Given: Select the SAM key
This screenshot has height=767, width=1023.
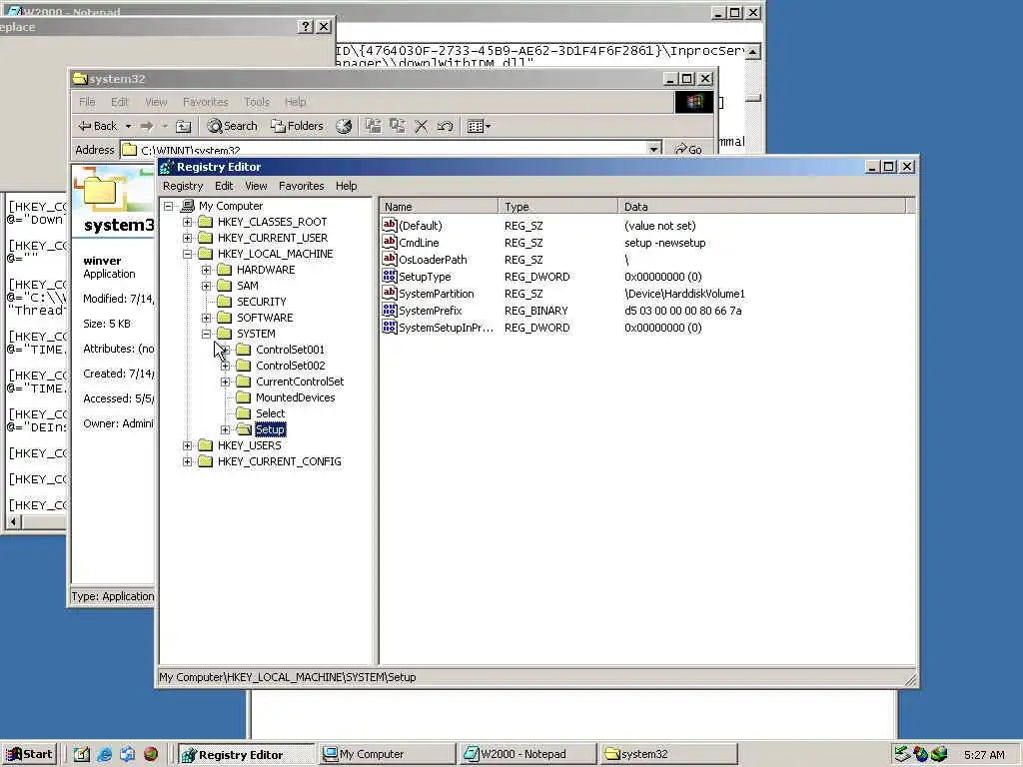Looking at the screenshot, I should tap(248, 286).
